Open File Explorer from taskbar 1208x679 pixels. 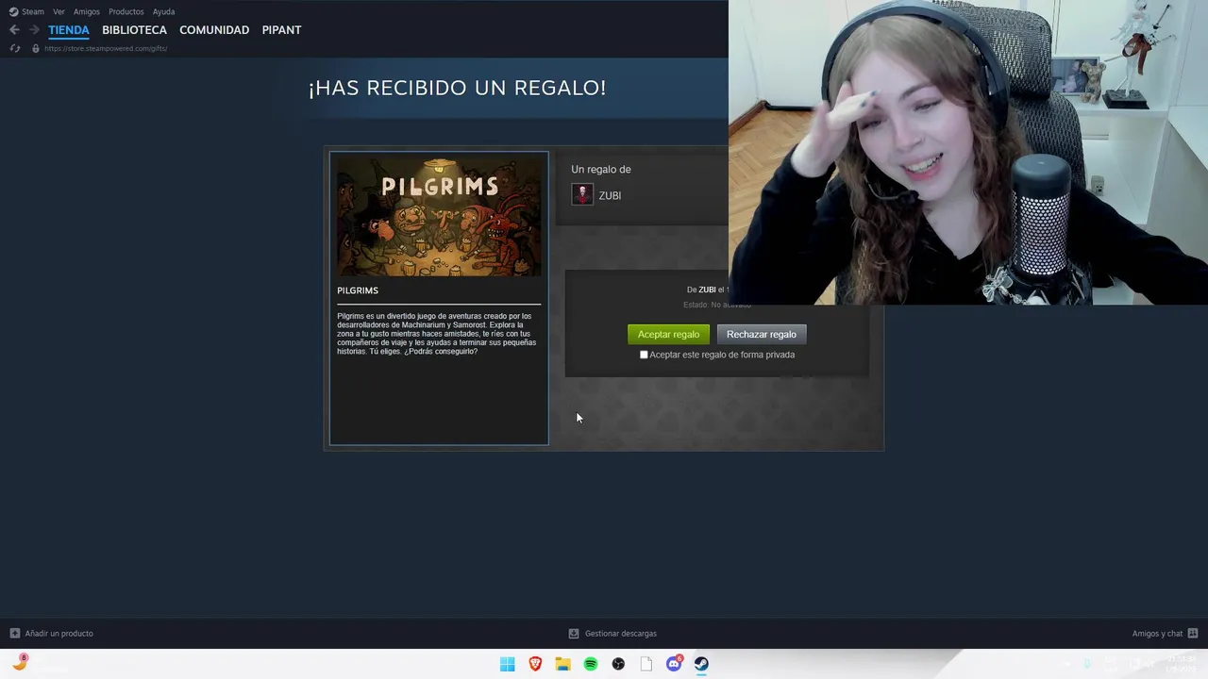click(562, 664)
